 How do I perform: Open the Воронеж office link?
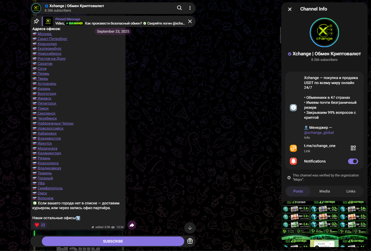click(46, 198)
